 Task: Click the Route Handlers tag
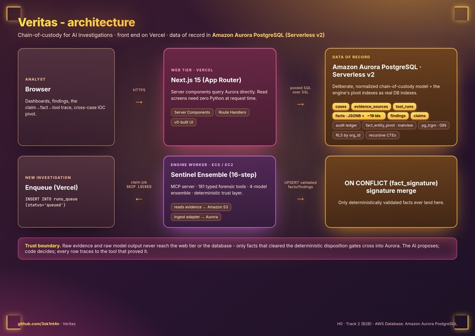coord(232,112)
